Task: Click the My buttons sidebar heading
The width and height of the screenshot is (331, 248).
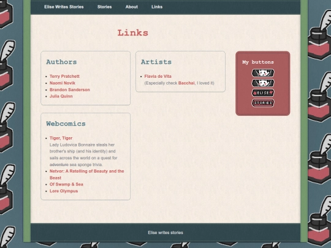Action: (258, 62)
